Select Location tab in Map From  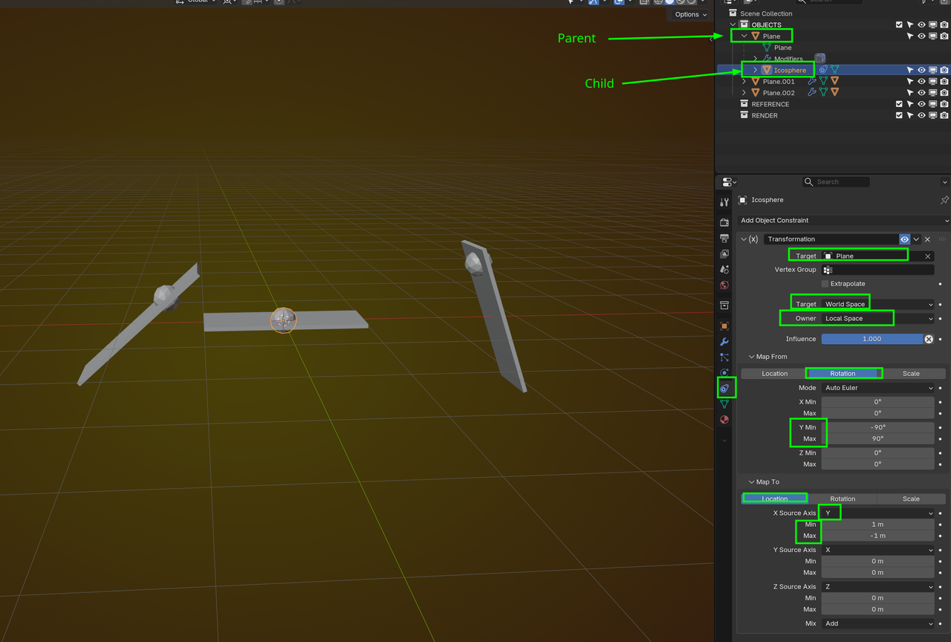pyautogui.click(x=775, y=374)
